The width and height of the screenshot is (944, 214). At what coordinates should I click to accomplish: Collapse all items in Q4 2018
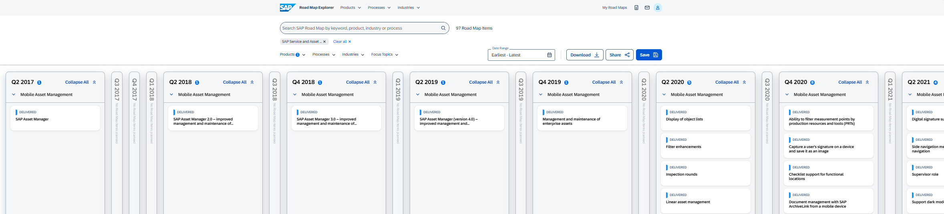(361, 82)
